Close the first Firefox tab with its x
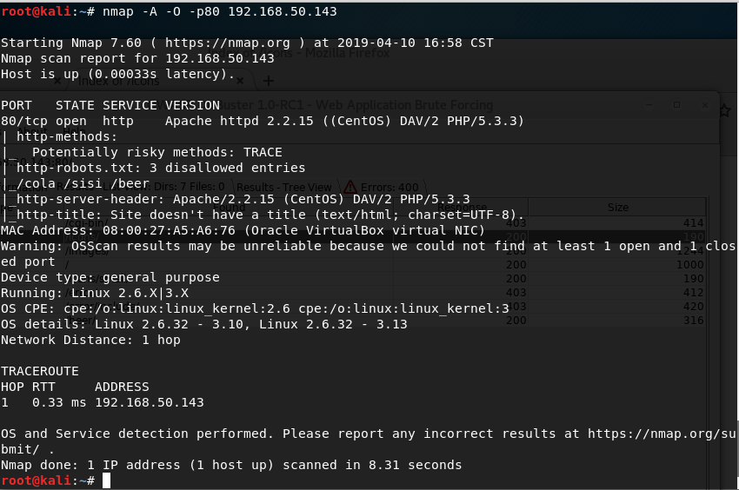The height and width of the screenshot is (490, 739). (57, 81)
